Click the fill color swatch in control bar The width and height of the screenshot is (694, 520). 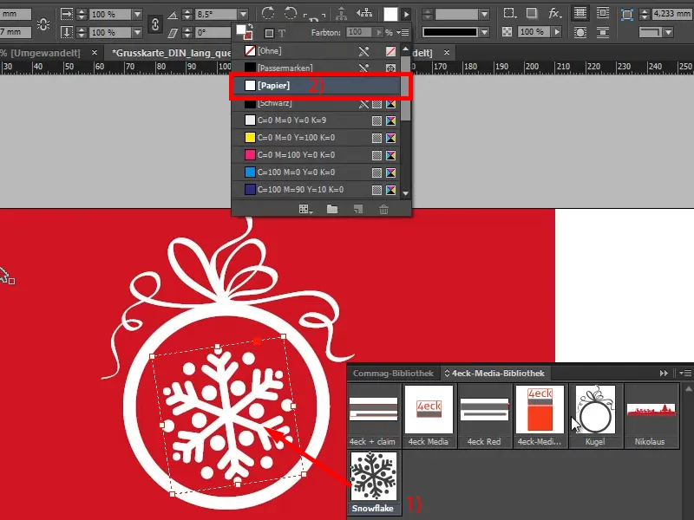tap(390, 14)
